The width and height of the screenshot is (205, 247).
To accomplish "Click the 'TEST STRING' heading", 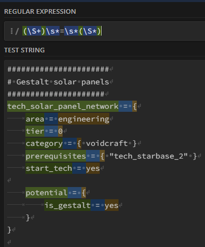I will tap(24, 50).
